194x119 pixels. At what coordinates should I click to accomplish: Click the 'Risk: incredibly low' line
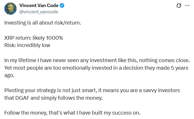pos(27,45)
